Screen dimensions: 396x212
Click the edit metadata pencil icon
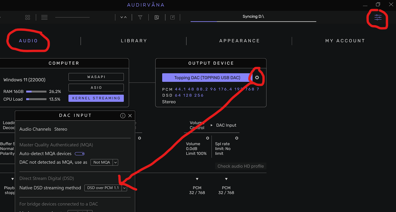point(173,18)
